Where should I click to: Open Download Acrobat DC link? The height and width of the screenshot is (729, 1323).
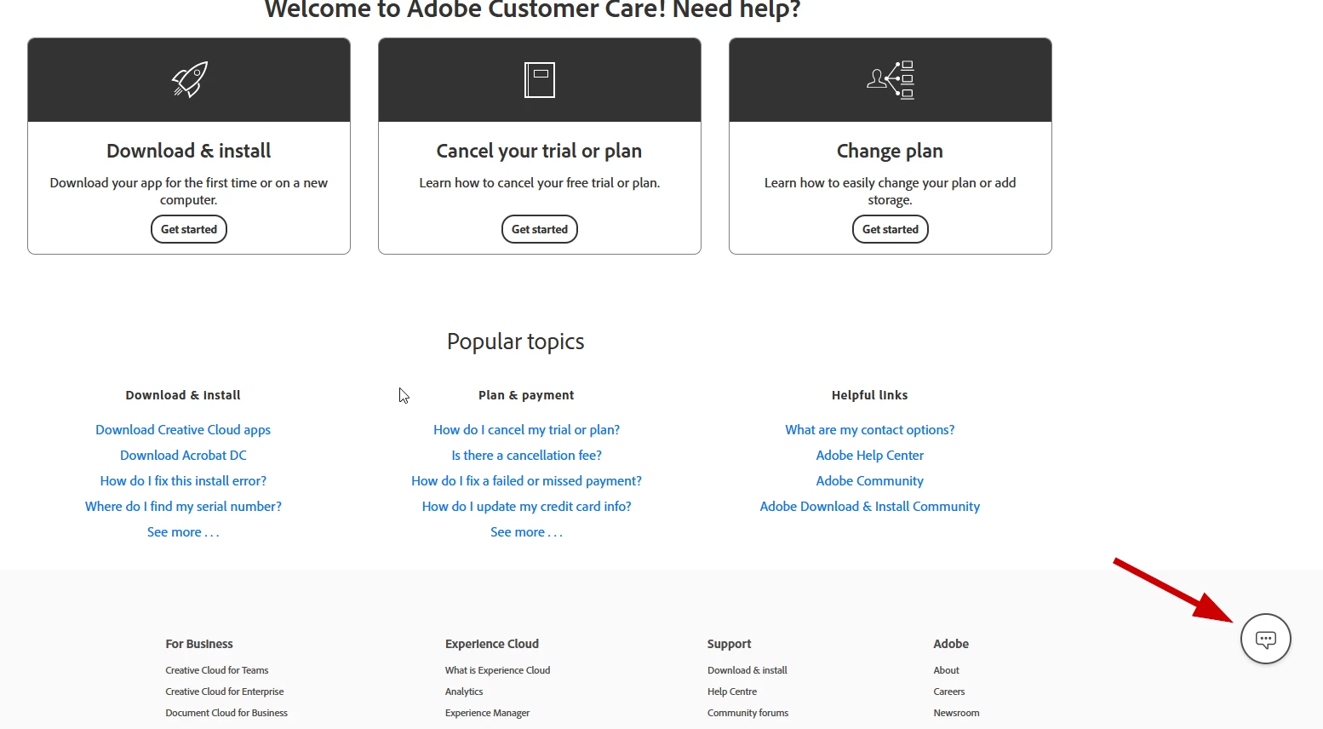click(183, 456)
